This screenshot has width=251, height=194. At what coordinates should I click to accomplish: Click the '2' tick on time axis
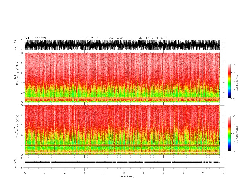[x=65, y=173]
